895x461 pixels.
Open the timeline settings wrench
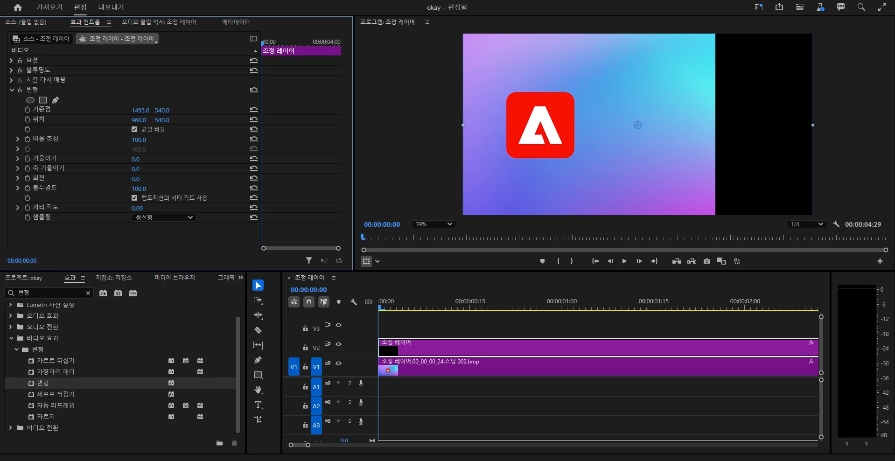pos(354,302)
